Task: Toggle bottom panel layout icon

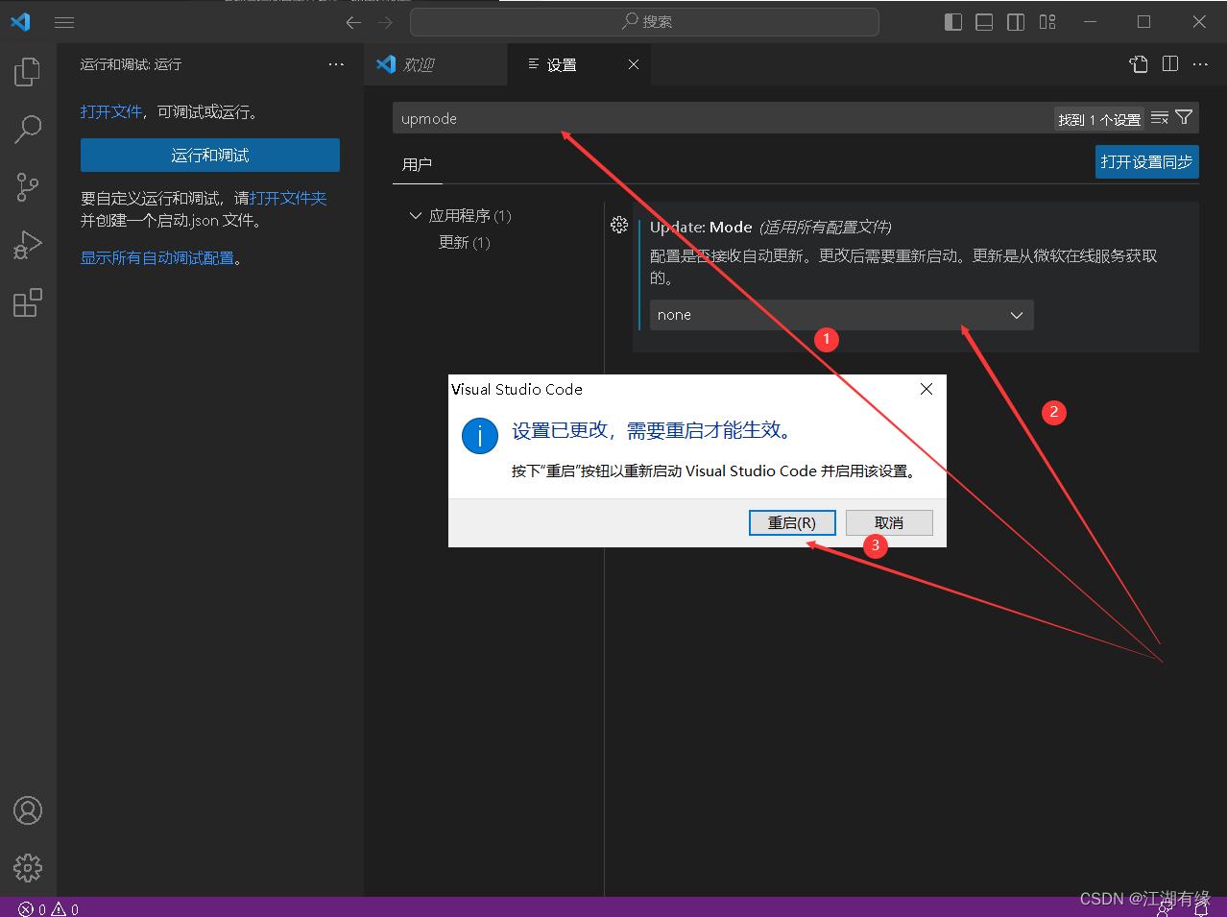Action: pyautogui.click(x=984, y=22)
